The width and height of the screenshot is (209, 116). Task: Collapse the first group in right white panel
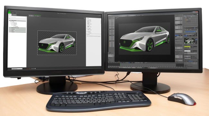[x=87, y=20]
